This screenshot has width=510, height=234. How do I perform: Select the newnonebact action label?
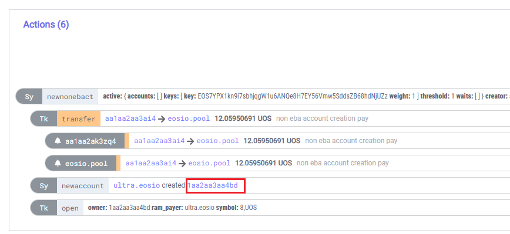pos(70,96)
